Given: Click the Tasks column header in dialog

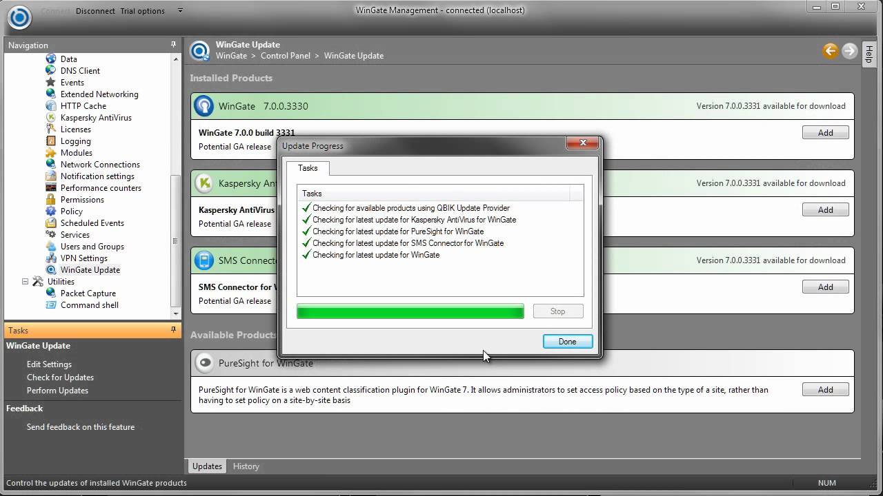Looking at the screenshot, I should [x=434, y=194].
